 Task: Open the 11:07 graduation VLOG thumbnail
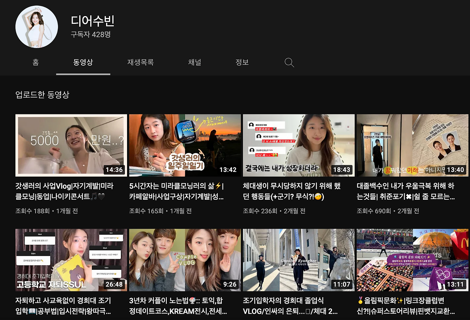click(x=298, y=260)
